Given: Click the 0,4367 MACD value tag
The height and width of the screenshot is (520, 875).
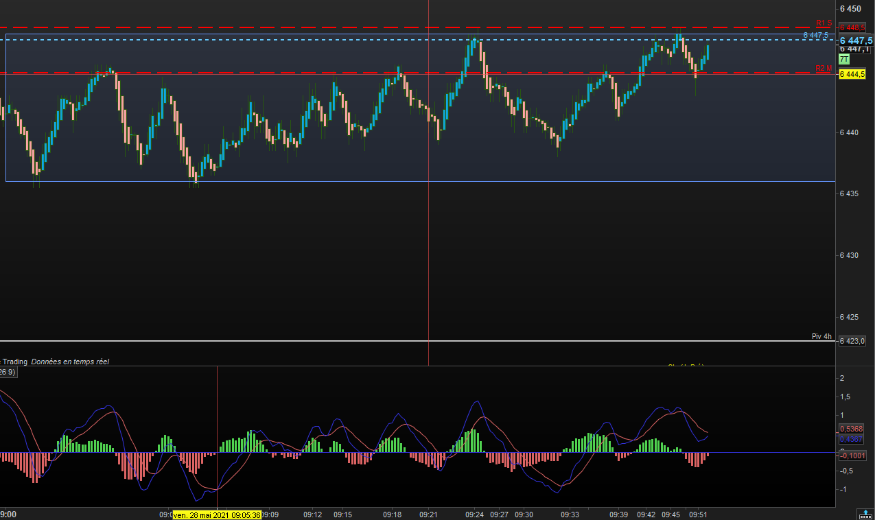Looking at the screenshot, I should point(851,438).
